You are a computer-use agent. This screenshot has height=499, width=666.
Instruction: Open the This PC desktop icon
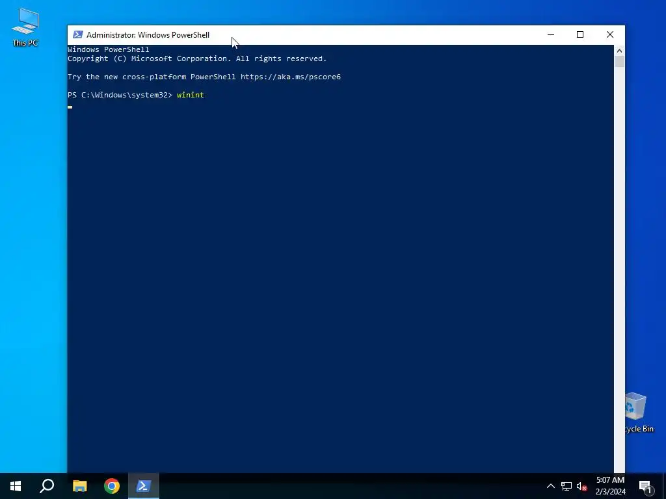[x=25, y=27]
